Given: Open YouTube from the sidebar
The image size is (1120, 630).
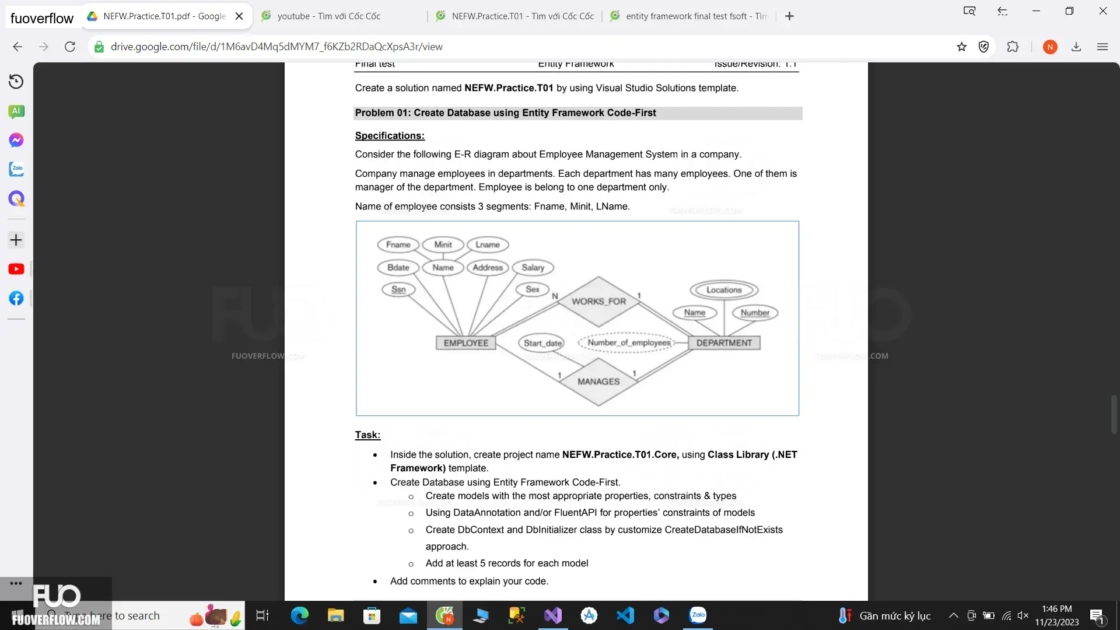Looking at the screenshot, I should click(x=16, y=269).
